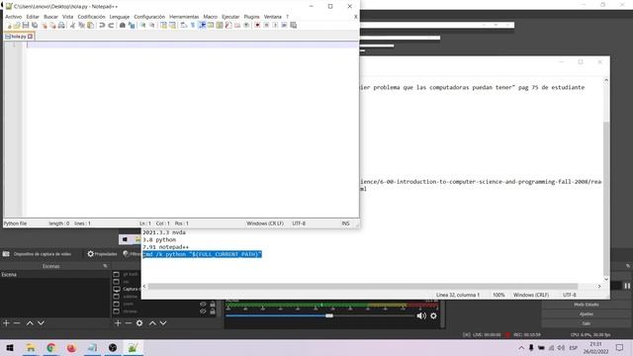Mute audio with the OBS speaker icon
The height and width of the screenshot is (356, 633).
(421, 315)
